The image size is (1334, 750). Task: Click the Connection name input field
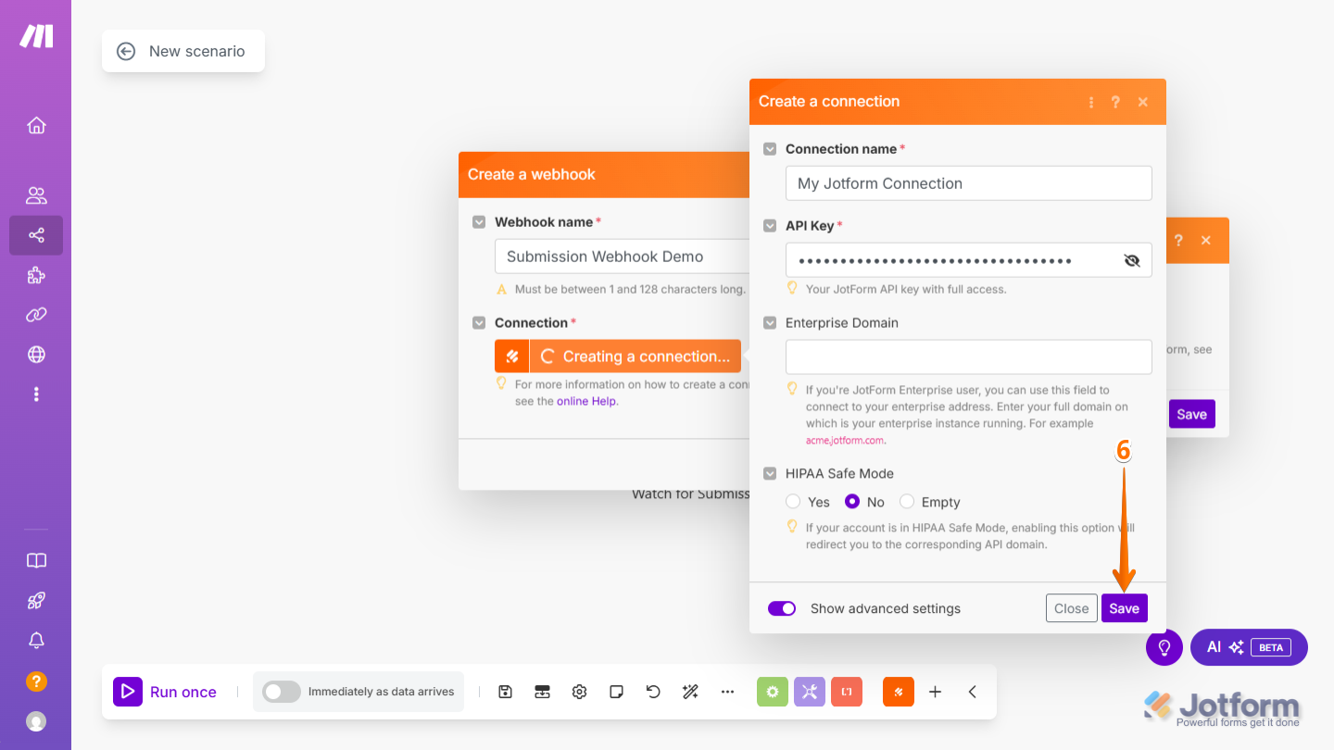click(x=968, y=183)
